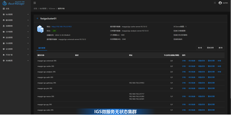Open 详情 for mapgis-igs-pg-395

[184, 105]
